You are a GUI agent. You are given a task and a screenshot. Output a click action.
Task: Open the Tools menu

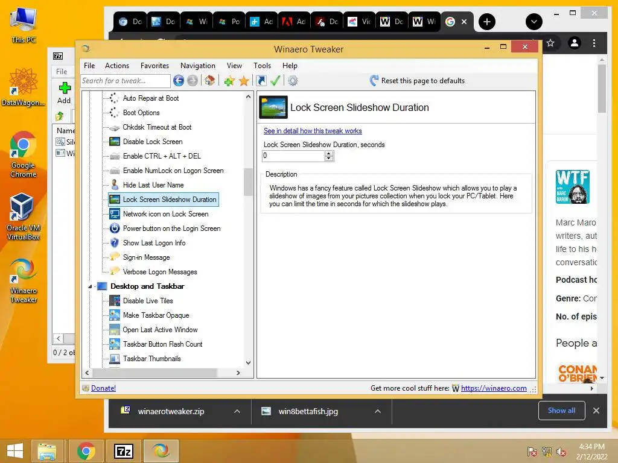click(262, 65)
